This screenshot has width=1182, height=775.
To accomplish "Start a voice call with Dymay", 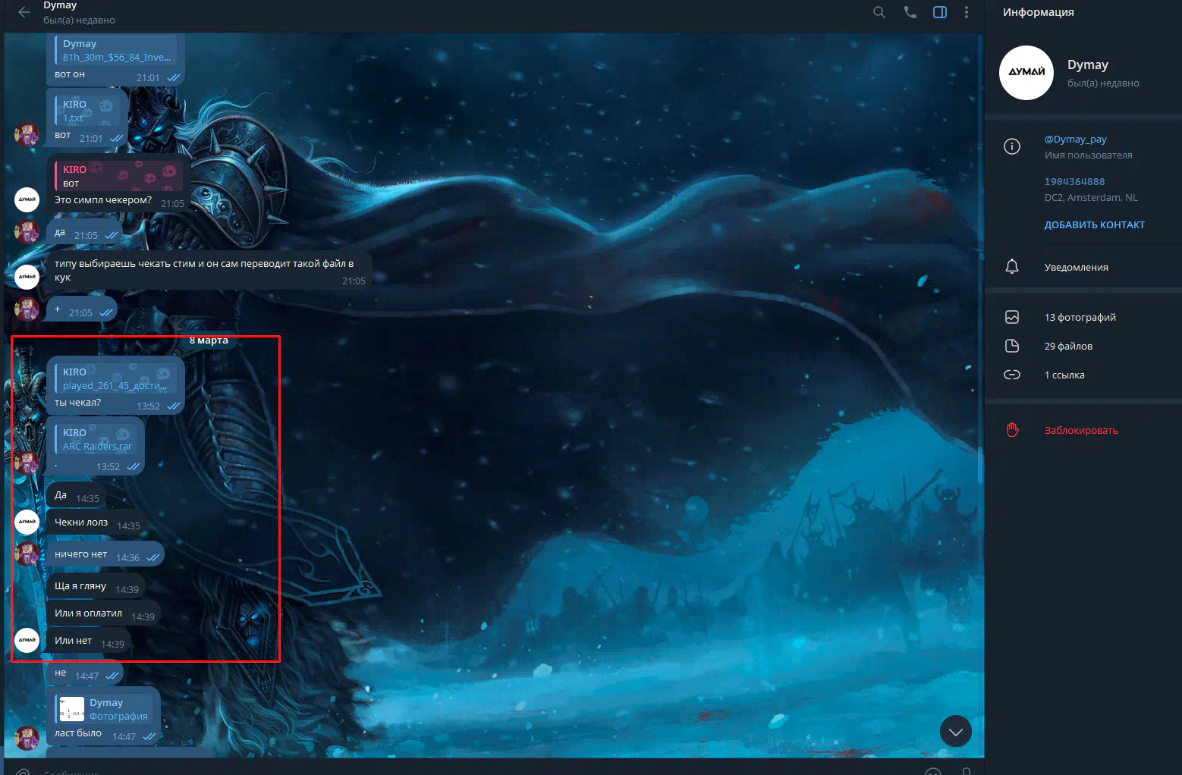I will pyautogui.click(x=910, y=12).
